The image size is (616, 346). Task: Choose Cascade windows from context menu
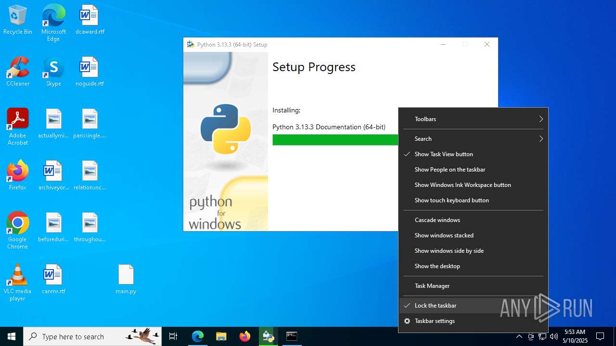[x=473, y=220]
